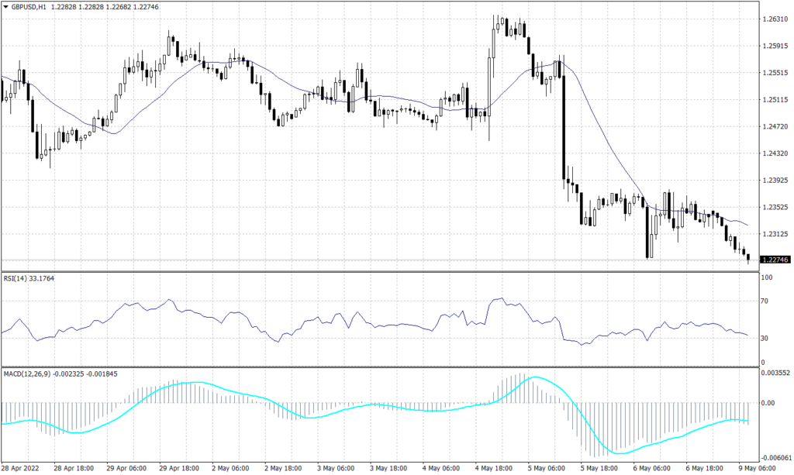Click the RSI line at its highest peak
This screenshot has width=794, height=475.
point(500,298)
